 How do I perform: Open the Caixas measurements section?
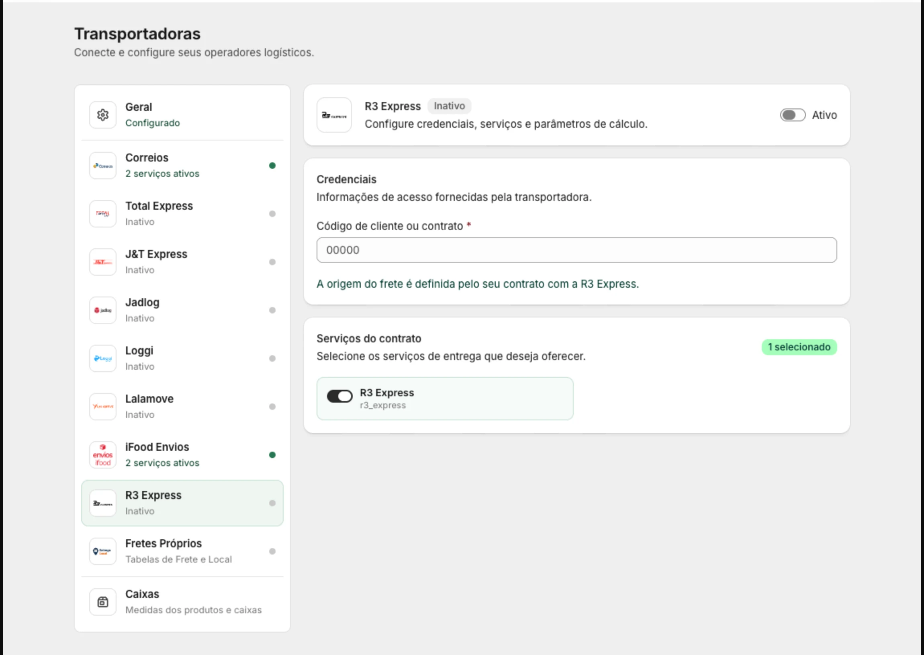tap(182, 602)
